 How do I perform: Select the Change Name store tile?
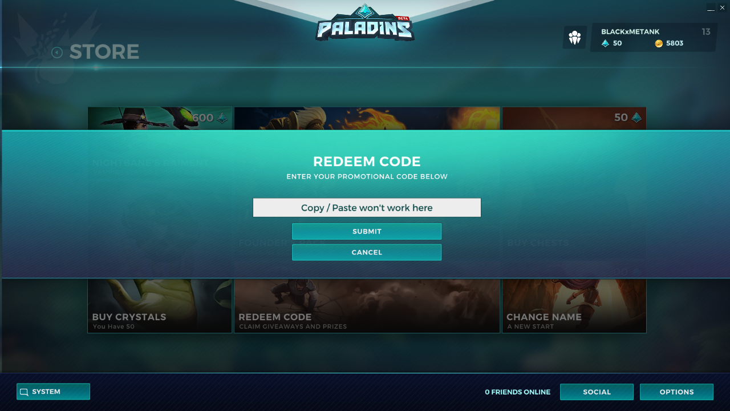574,305
